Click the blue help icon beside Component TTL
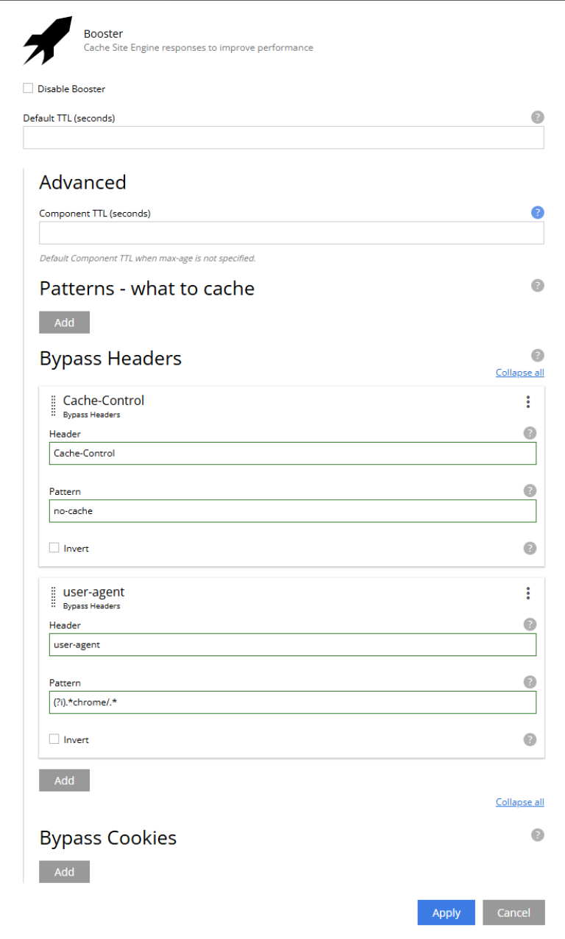The image size is (565, 939). (537, 213)
